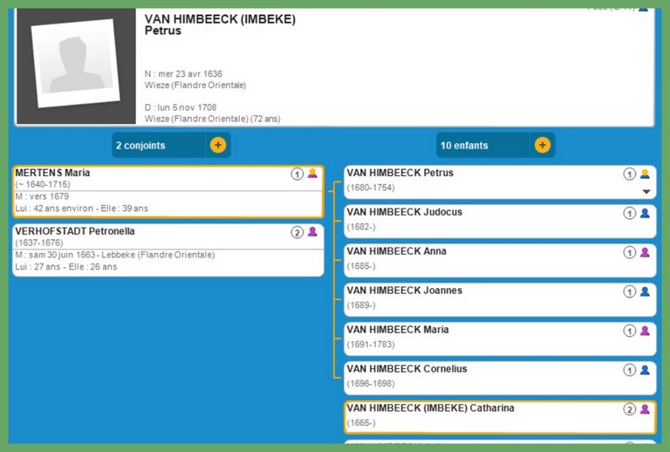Open the 2 conjoints section header

tap(158, 145)
